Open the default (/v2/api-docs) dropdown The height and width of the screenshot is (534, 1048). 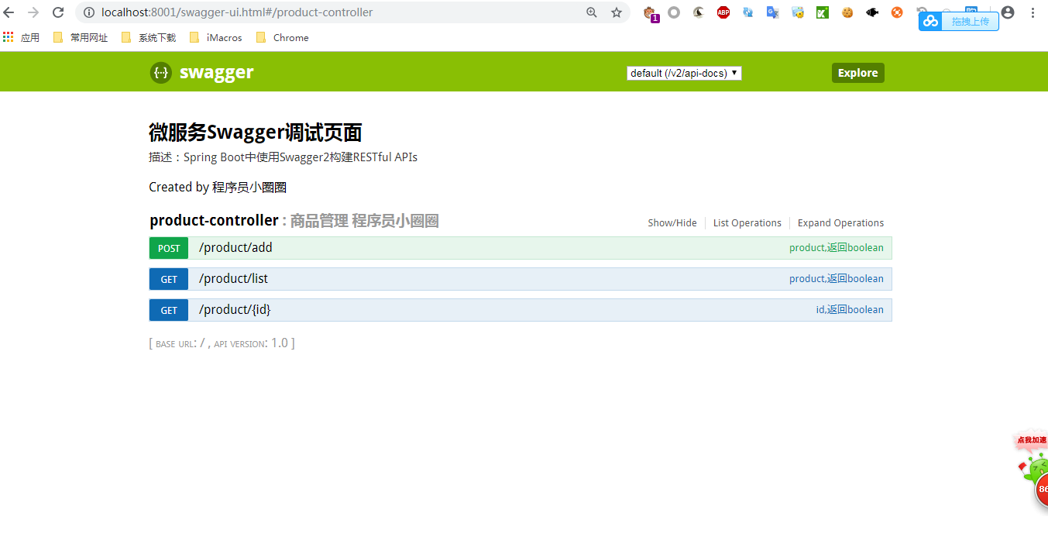point(684,73)
